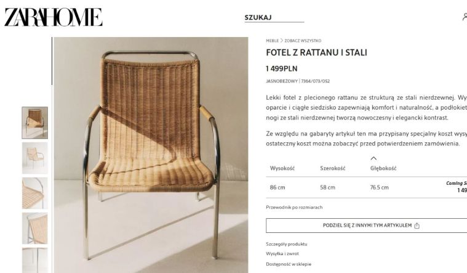Image resolution: width=467 pixels, height=273 pixels.
Task: Select the fourth thumbnail backrest detail
Action: point(35,228)
